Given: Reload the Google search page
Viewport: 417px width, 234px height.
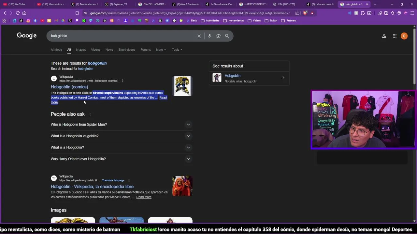Looking at the screenshot, I should 18,13.
